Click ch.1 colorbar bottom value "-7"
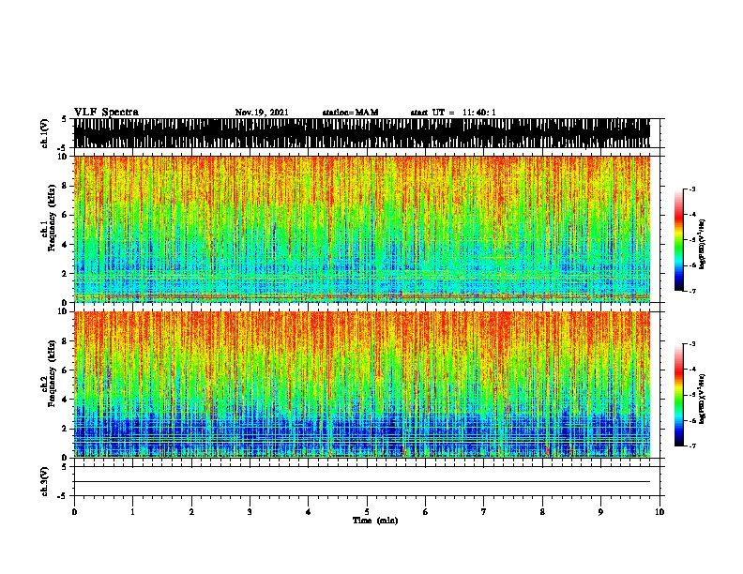This screenshot has width=743, height=574. click(x=692, y=291)
